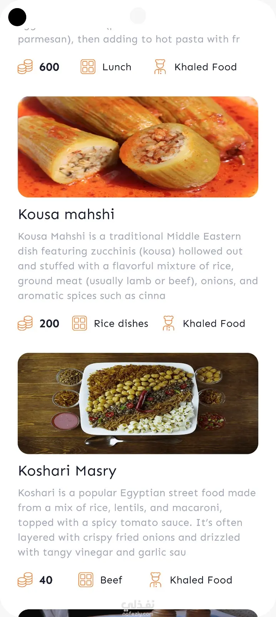
Task: Tap the chef icon in the Lunch row
Action: coord(160,67)
